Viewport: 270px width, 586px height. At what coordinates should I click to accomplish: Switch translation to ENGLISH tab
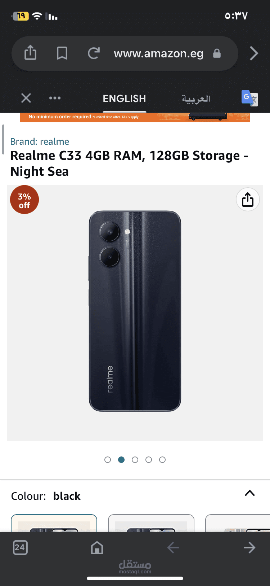(124, 99)
